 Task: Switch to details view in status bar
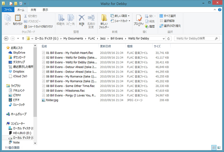point(214,147)
